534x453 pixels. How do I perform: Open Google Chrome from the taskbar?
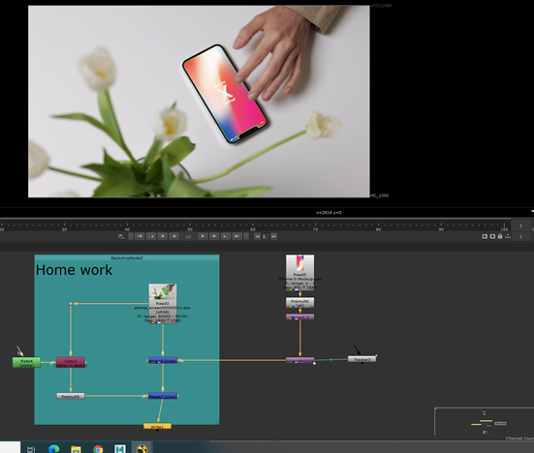click(x=98, y=449)
